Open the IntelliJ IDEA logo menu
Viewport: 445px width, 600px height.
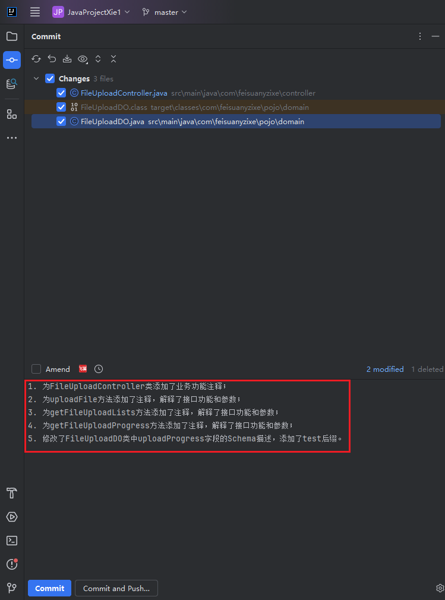12,12
